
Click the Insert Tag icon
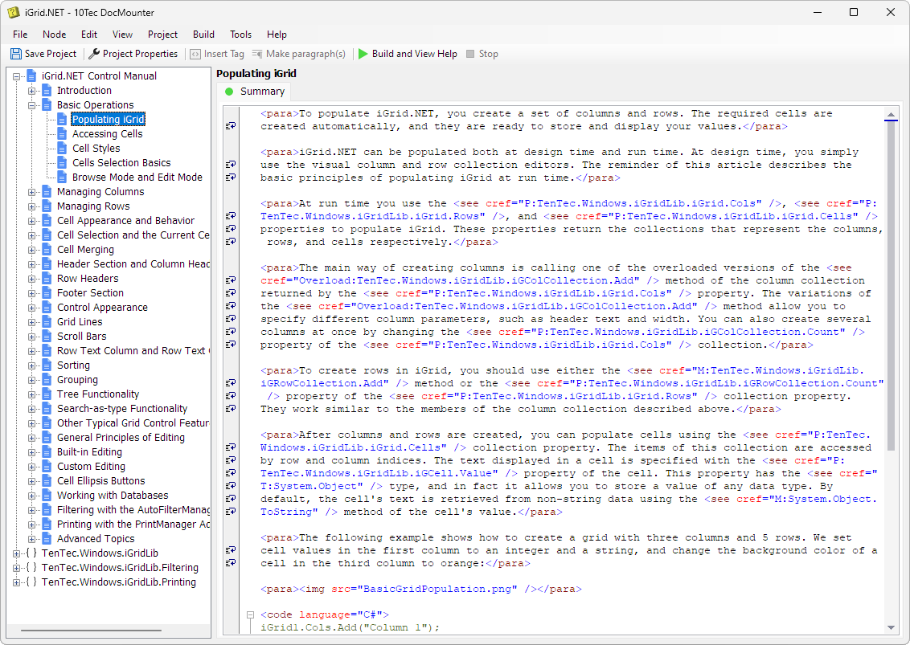195,54
